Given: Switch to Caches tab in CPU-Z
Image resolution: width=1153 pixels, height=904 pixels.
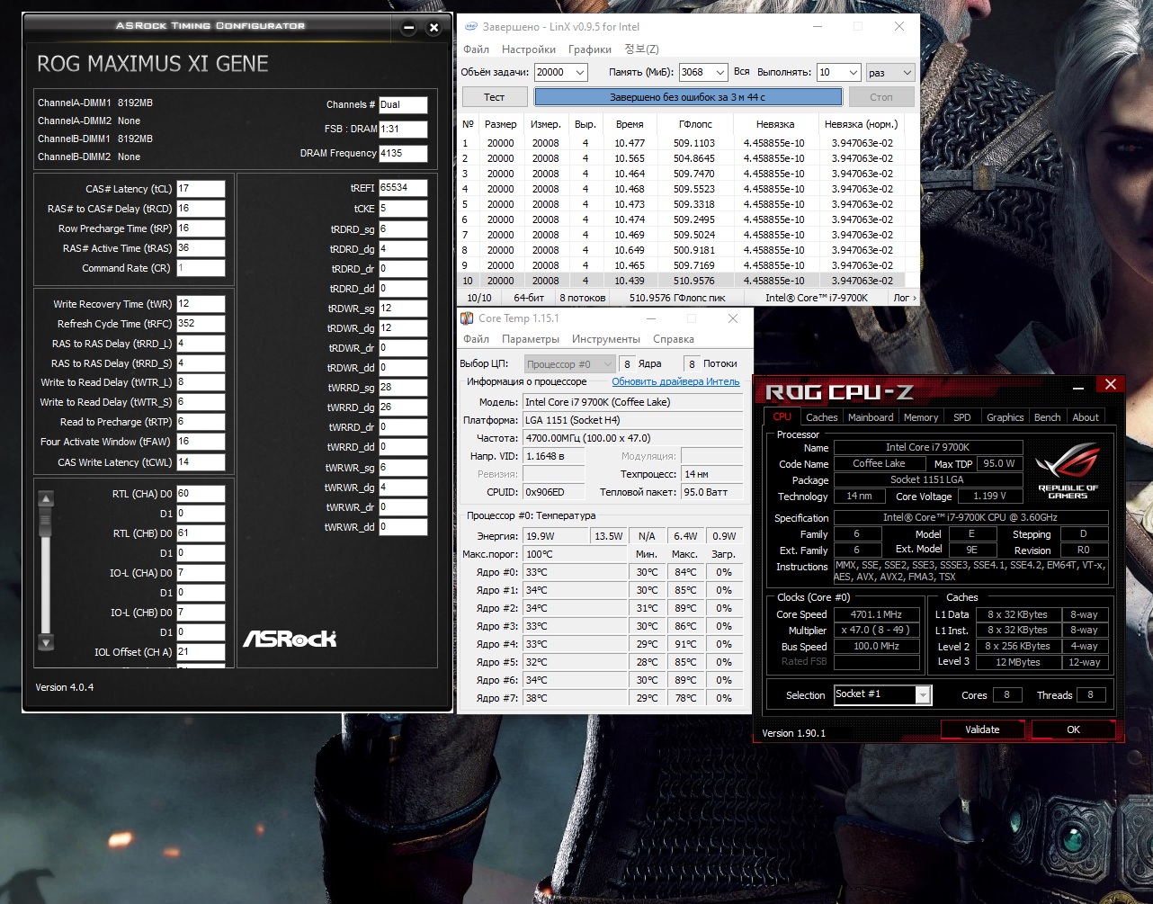Looking at the screenshot, I should [x=822, y=417].
